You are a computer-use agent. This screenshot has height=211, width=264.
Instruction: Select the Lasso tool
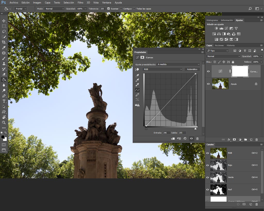4,31
